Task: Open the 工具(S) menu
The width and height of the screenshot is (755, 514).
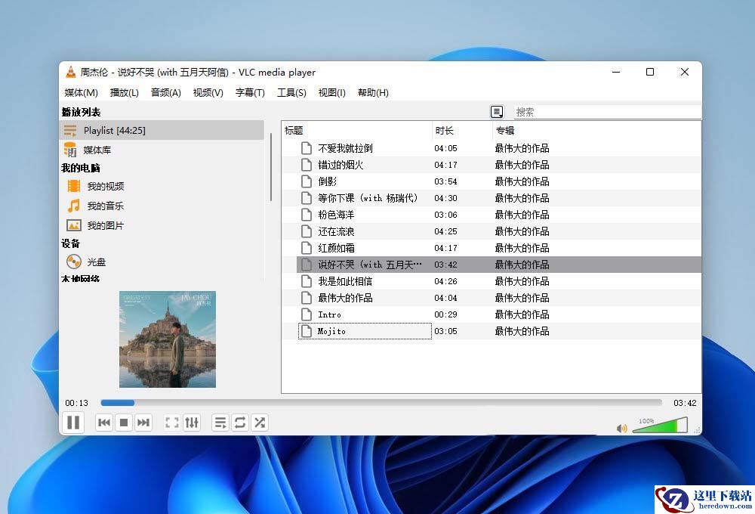Action: pyautogui.click(x=291, y=92)
